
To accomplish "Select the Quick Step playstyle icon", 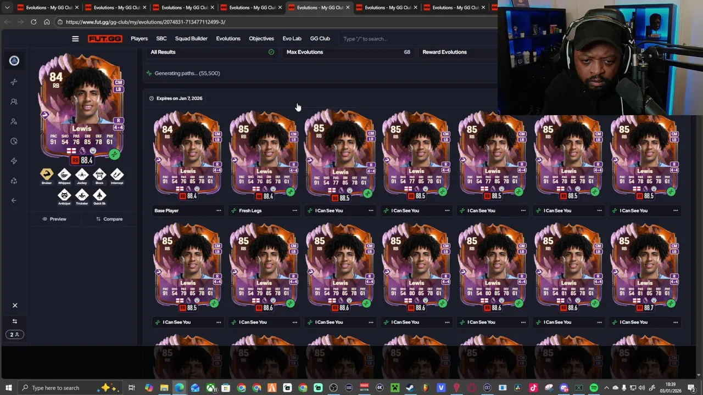I will click(x=99, y=195).
